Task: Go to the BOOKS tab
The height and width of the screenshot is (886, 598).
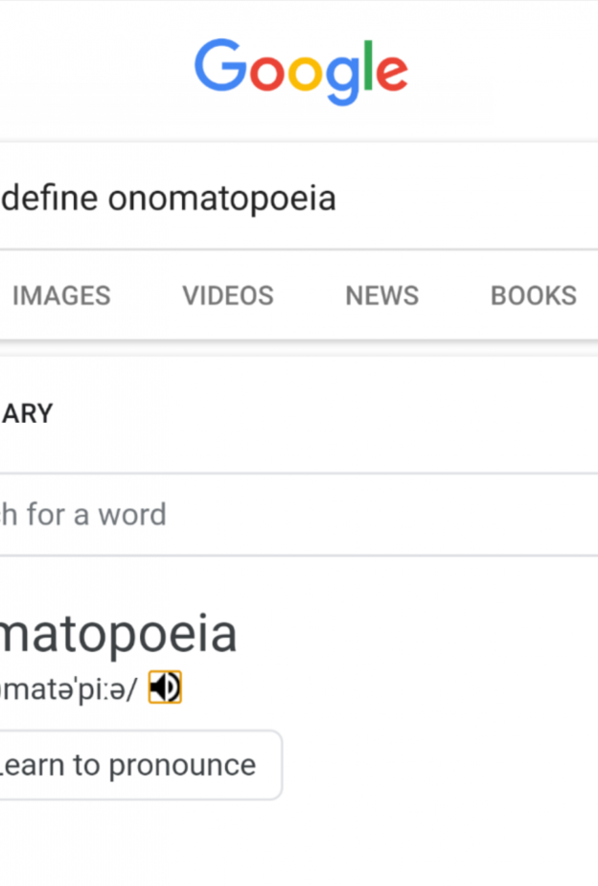Action: (x=533, y=295)
